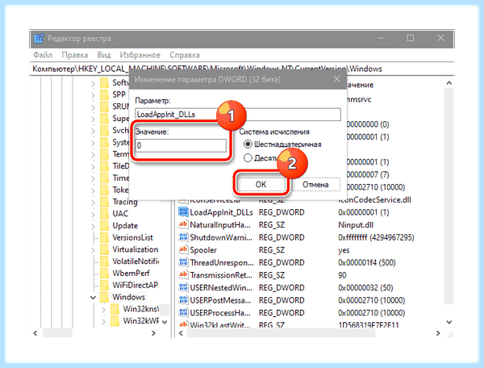The height and width of the screenshot is (368, 484).
Task: Click the LoadAppInit_DLLs DWORD value icon
Action: 183,212
